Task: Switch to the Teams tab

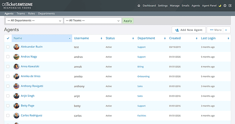Action: [21, 14]
